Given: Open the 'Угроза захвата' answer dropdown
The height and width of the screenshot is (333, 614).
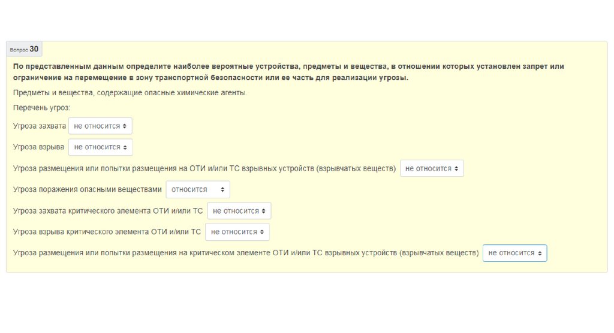Looking at the screenshot, I should coord(100,126).
